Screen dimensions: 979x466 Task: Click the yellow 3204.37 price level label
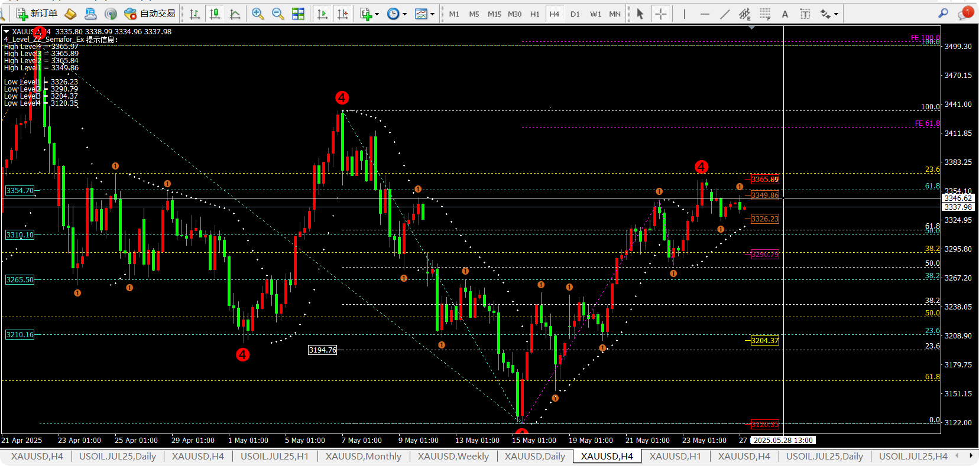(x=764, y=340)
